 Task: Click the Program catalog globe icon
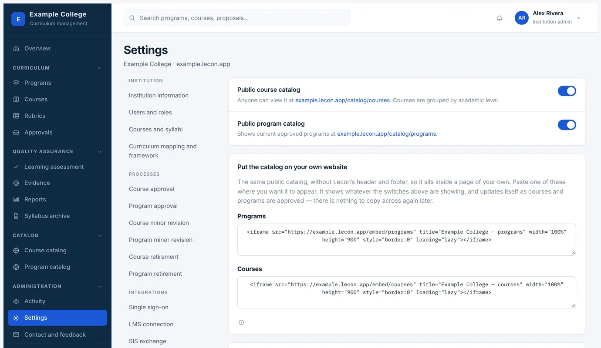(x=16, y=267)
